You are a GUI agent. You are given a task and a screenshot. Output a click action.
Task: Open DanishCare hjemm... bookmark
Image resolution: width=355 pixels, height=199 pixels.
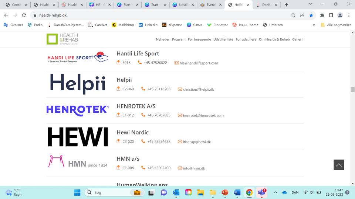pyautogui.click(x=66, y=25)
